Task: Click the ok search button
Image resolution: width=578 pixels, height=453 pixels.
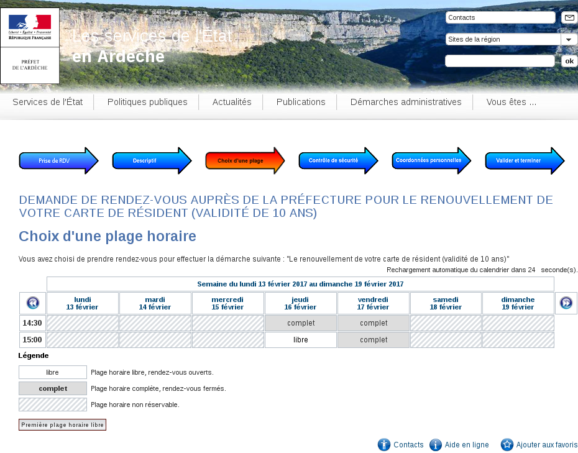Action: pyautogui.click(x=569, y=61)
